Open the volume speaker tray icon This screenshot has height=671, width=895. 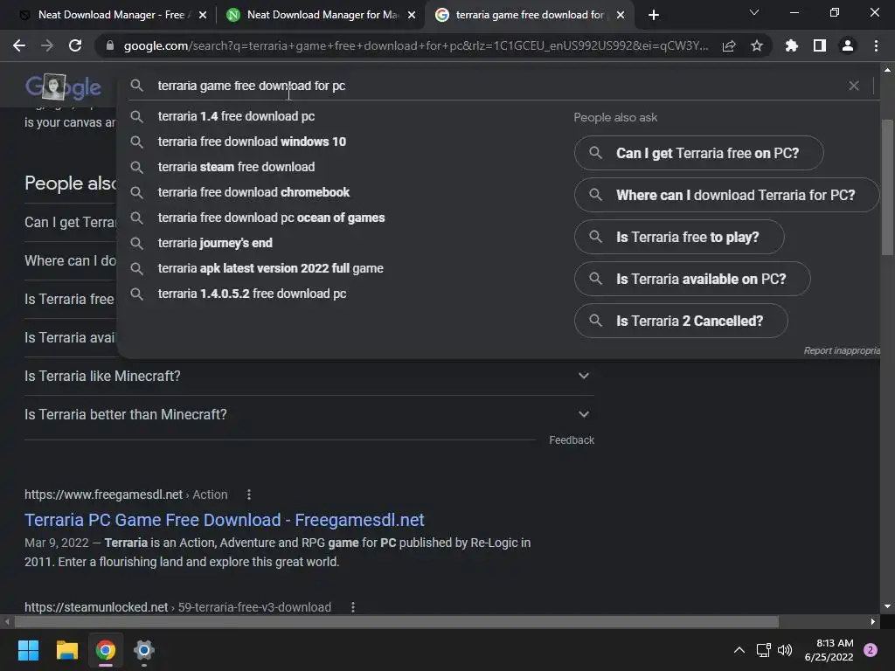(785, 650)
